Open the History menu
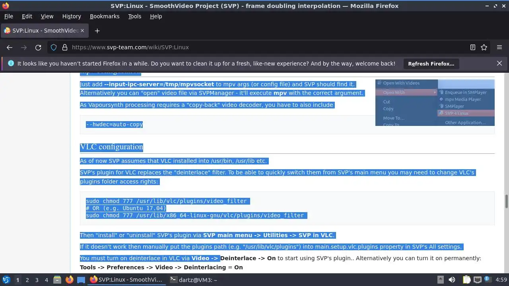Screen dimensions: 509x286 [72, 16]
